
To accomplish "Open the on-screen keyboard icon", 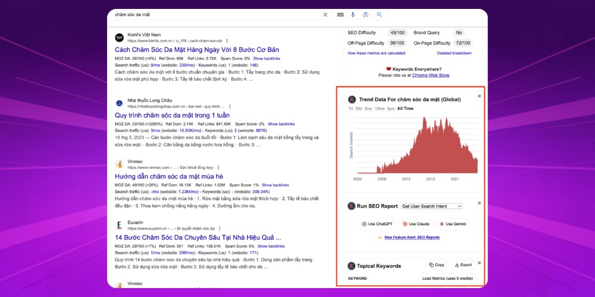I will tap(340, 15).
